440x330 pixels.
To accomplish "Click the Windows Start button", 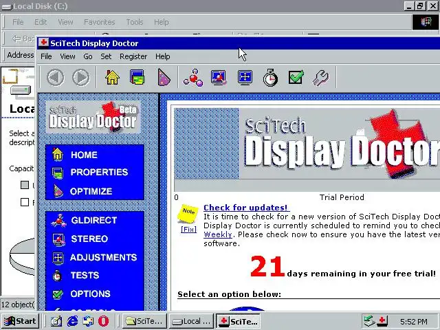I will [20, 321].
